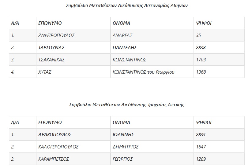The width and height of the screenshot is (248, 168).
Task: Select the bold name ΙΩΑΝΝΗΣ
Action: point(124,135)
